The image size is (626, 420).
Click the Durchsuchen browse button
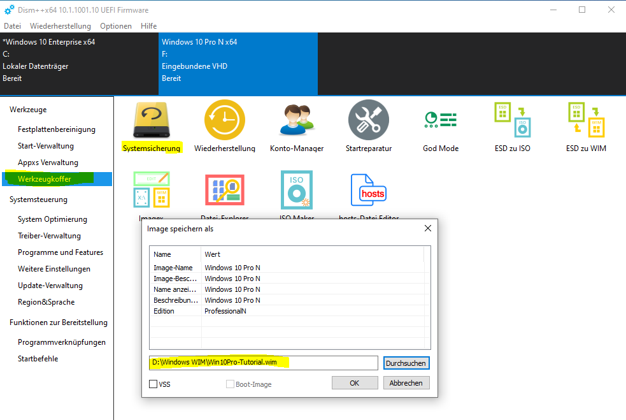(x=406, y=363)
